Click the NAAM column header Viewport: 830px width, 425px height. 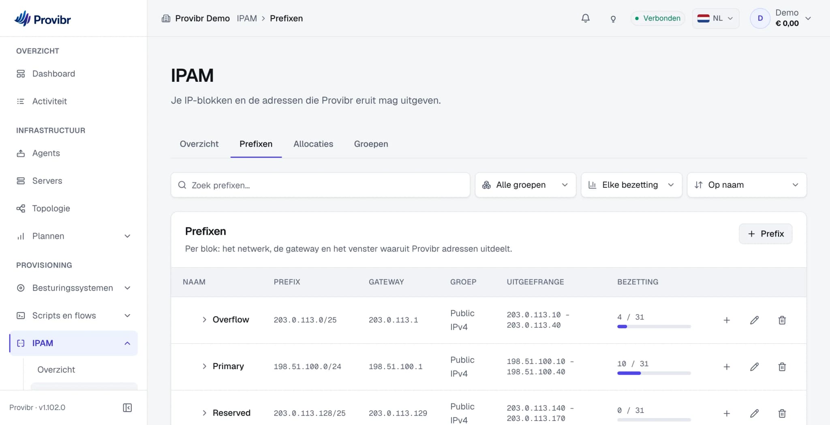point(194,282)
